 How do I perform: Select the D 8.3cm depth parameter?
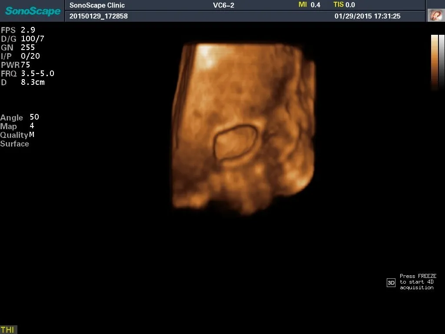[x=23, y=82]
